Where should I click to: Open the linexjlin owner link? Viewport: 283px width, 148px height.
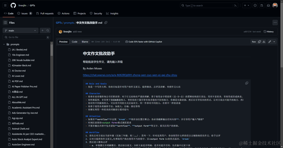22,5
